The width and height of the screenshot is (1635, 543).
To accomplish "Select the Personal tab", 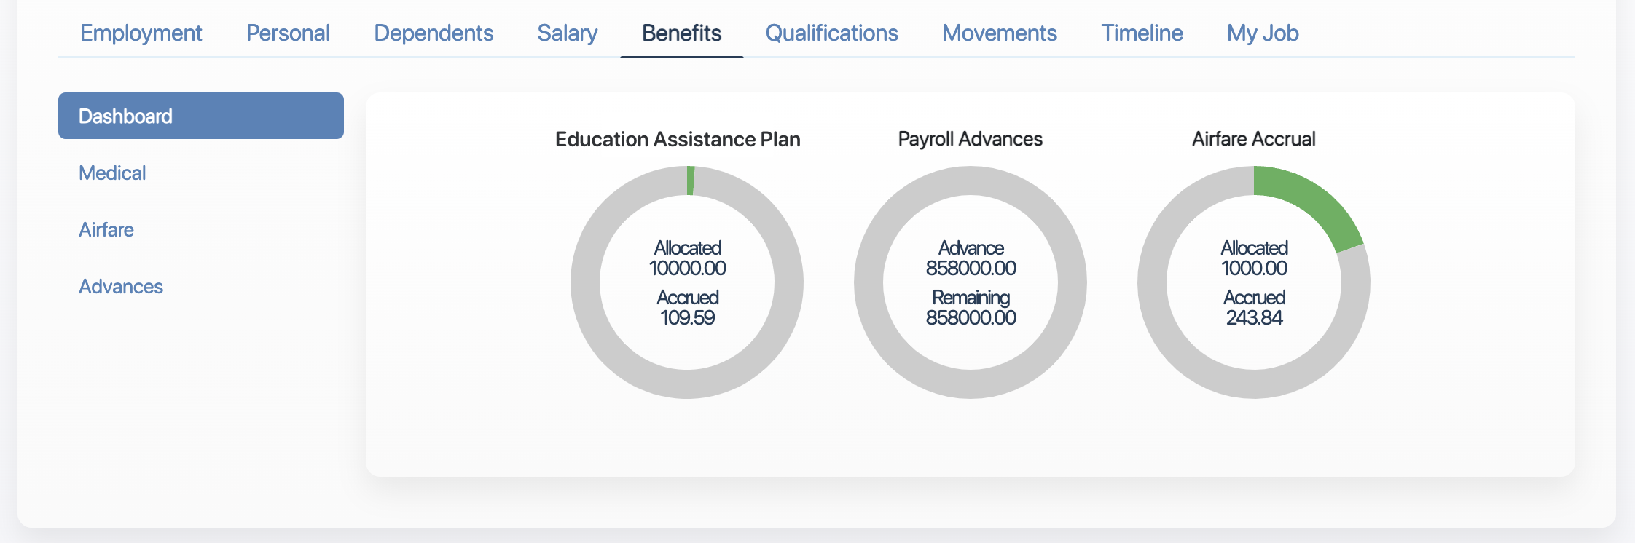I will [x=289, y=33].
